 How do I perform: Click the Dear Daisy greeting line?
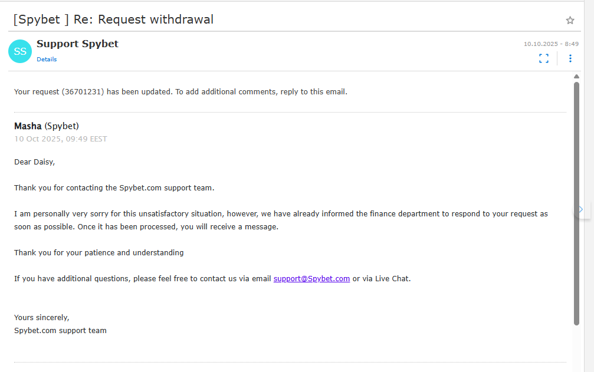tap(34, 162)
